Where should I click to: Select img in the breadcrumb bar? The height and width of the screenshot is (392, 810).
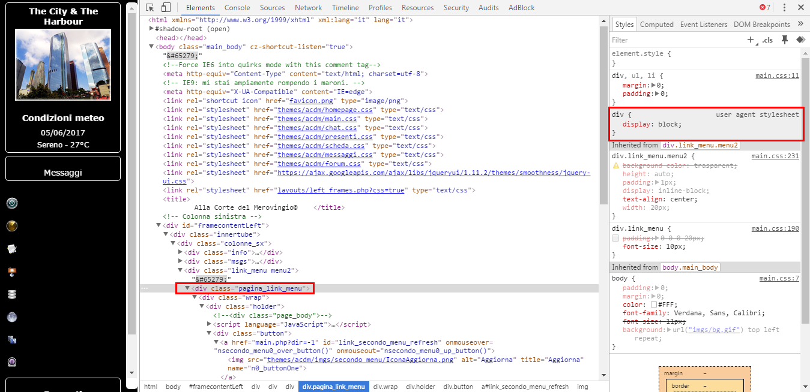(582, 387)
